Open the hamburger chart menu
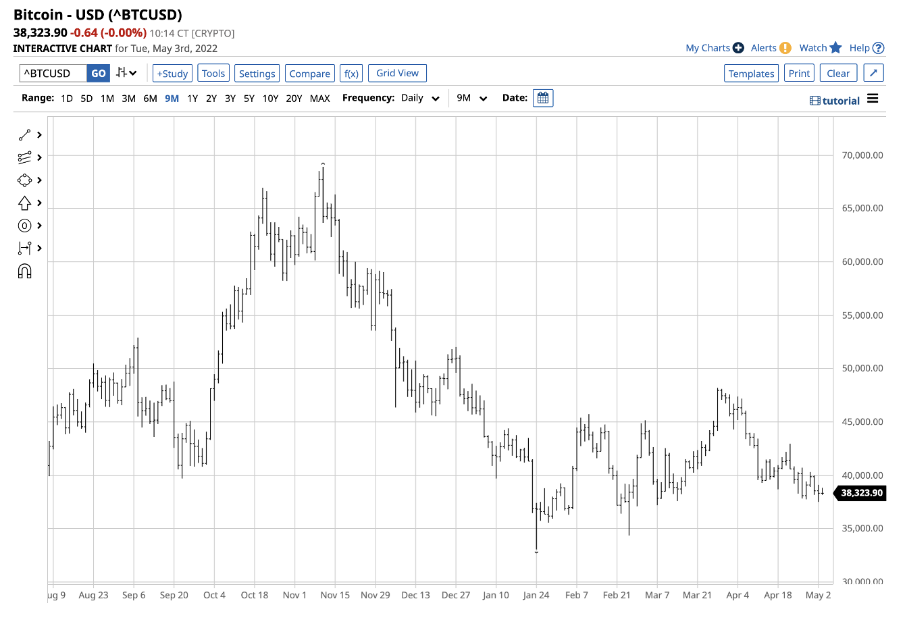 pyautogui.click(x=873, y=99)
